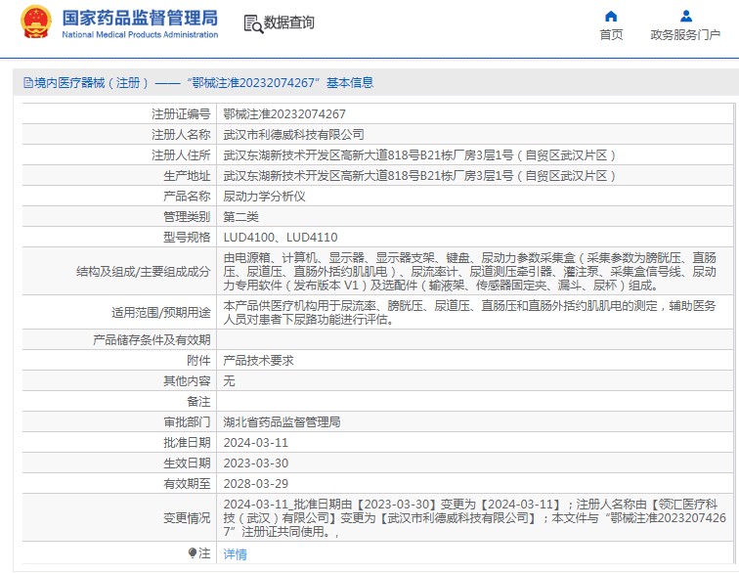Viewport: 739px width, 573px height.
Task: Click expiry date value 2028-03-29
Action: 256,484
